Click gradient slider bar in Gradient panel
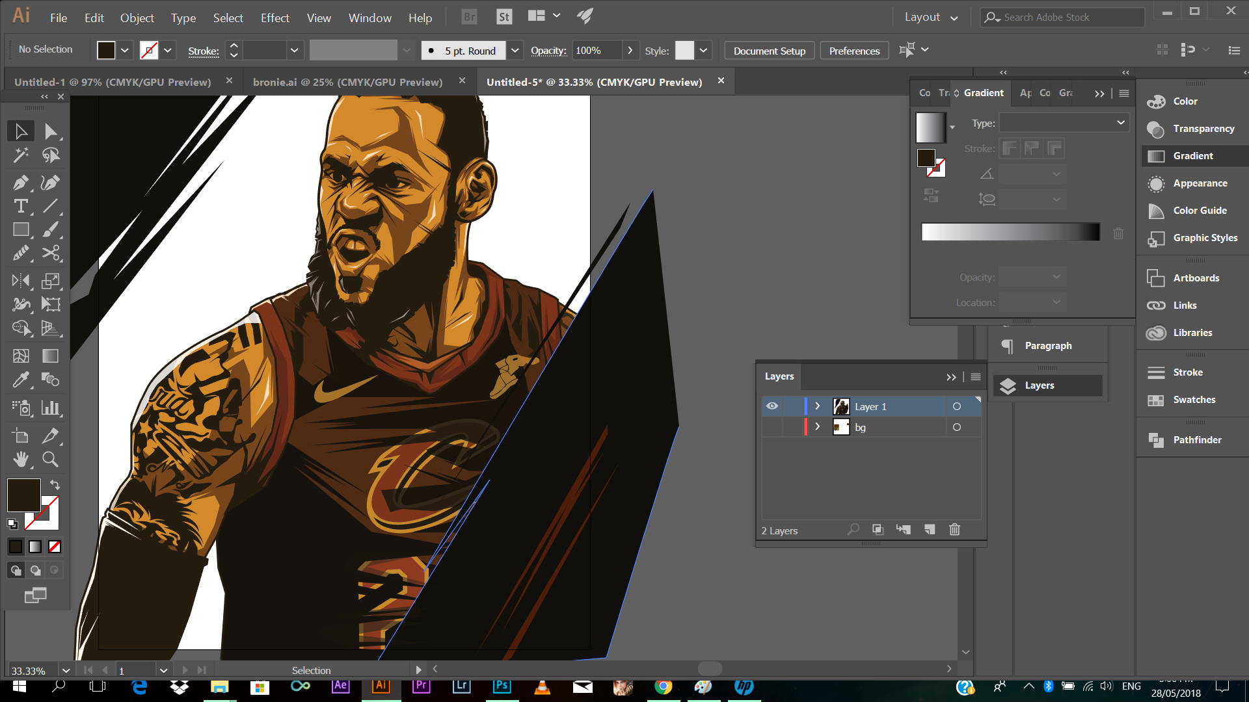 (1010, 232)
